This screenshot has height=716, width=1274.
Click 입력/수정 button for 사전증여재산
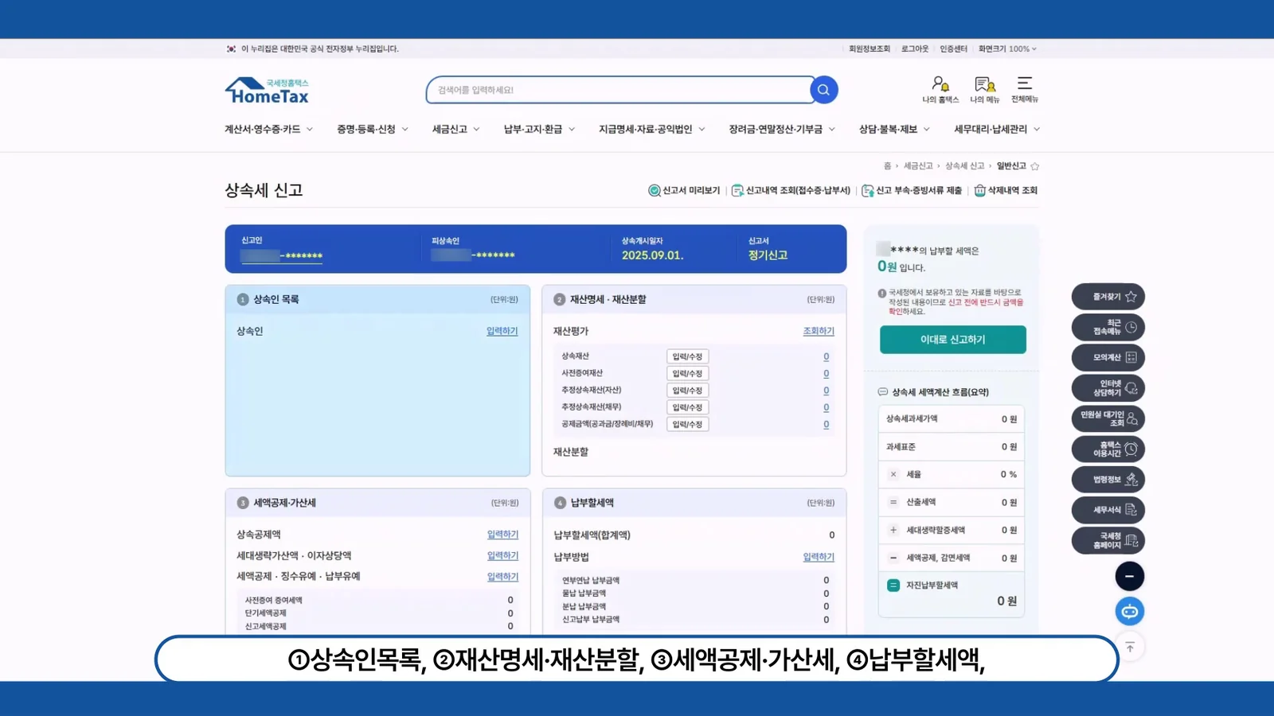687,373
